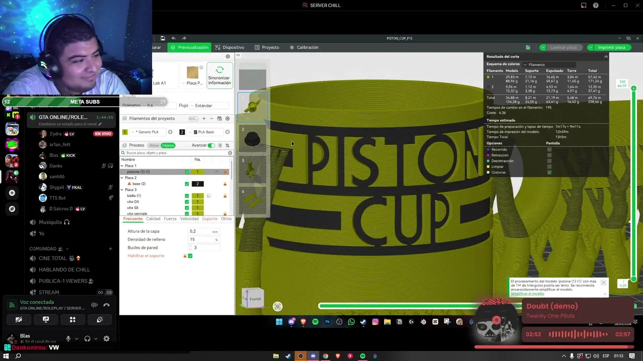Collapse the Placa 1 tree node
This screenshot has width=643, height=361.
[122, 165]
